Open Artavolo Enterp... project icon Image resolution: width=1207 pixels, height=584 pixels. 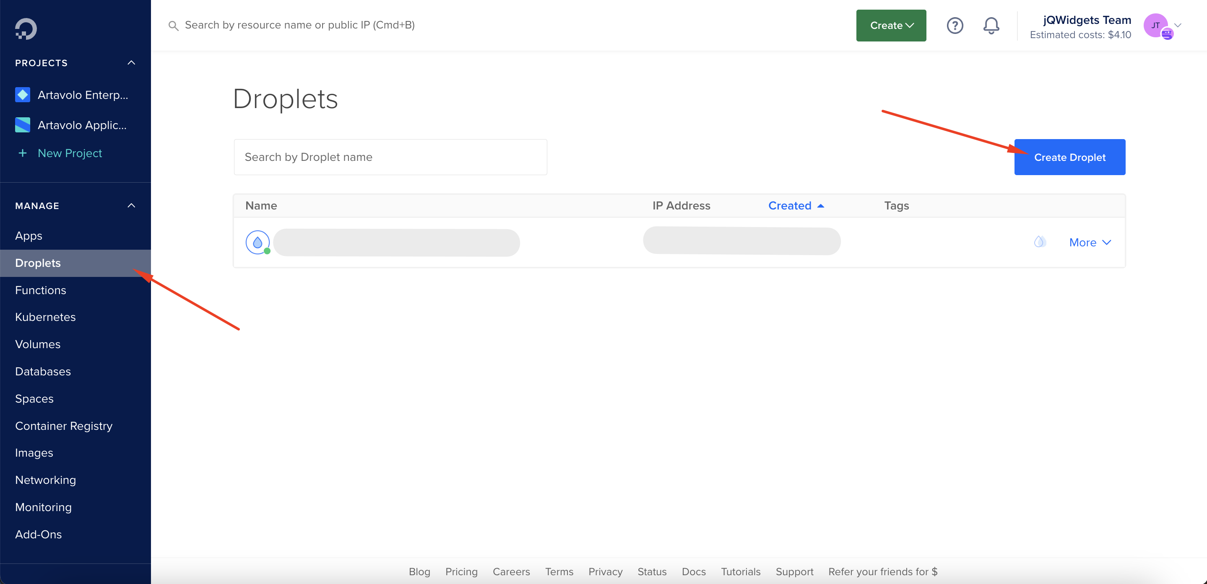point(23,95)
